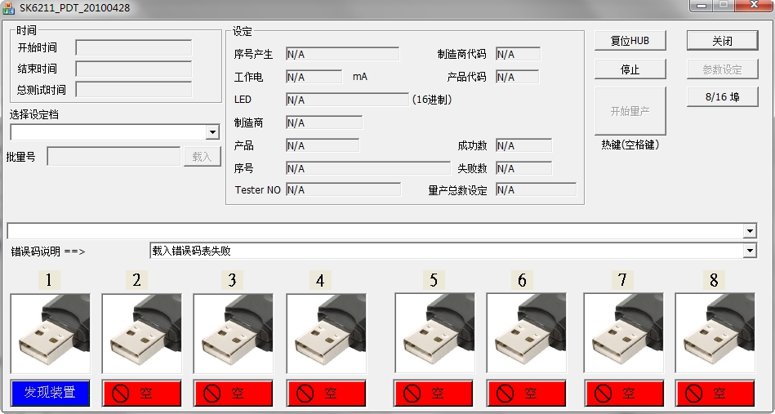Click the USB drive image for port 8
775x414 pixels.
(715, 333)
